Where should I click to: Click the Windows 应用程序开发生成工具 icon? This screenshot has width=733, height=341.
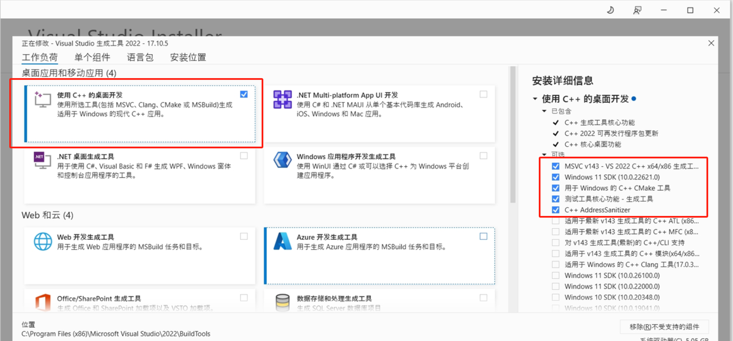point(283,161)
